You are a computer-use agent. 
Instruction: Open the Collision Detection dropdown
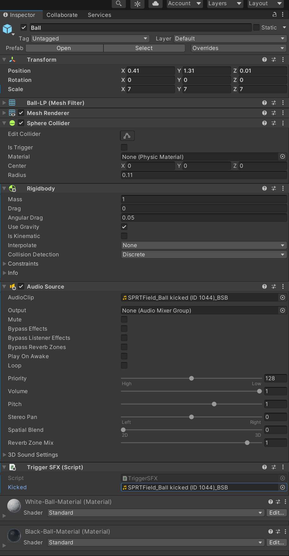coord(204,255)
